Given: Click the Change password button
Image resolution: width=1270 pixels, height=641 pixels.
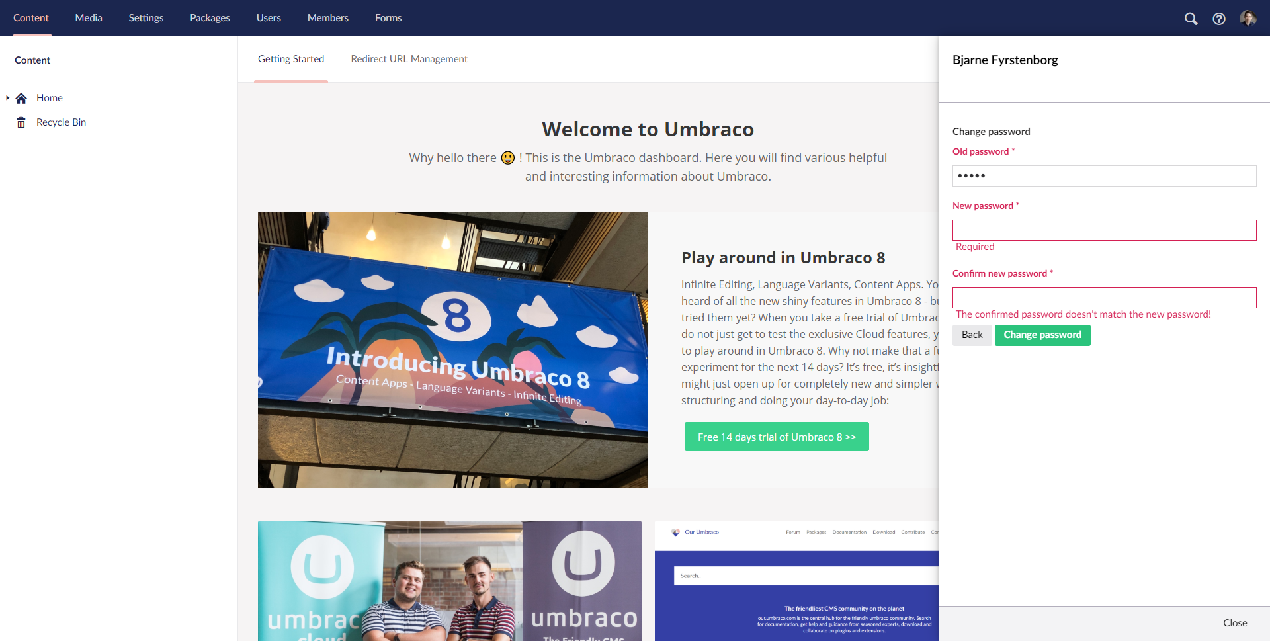Looking at the screenshot, I should [1042, 335].
